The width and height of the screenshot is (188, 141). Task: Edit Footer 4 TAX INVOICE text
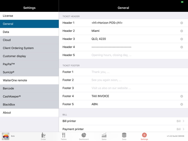click(x=100, y=96)
